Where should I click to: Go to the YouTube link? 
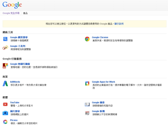(15, 102)
